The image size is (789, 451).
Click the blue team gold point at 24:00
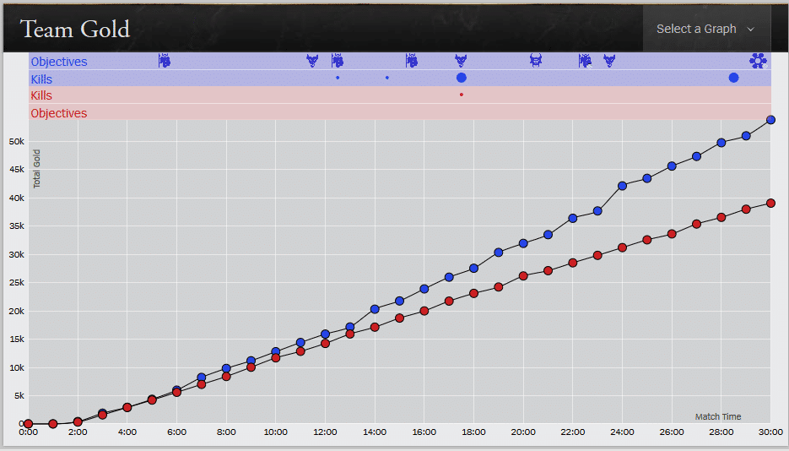point(622,186)
